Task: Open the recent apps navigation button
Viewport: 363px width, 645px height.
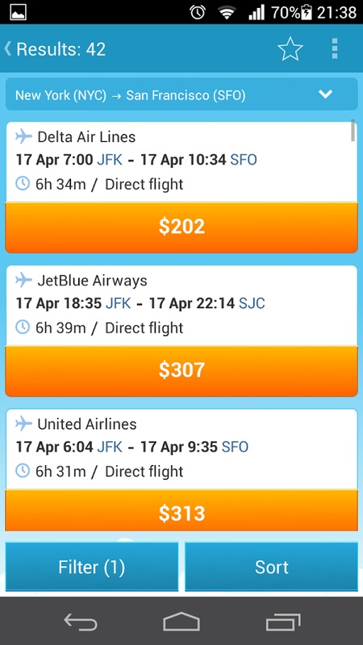Action: [283, 622]
